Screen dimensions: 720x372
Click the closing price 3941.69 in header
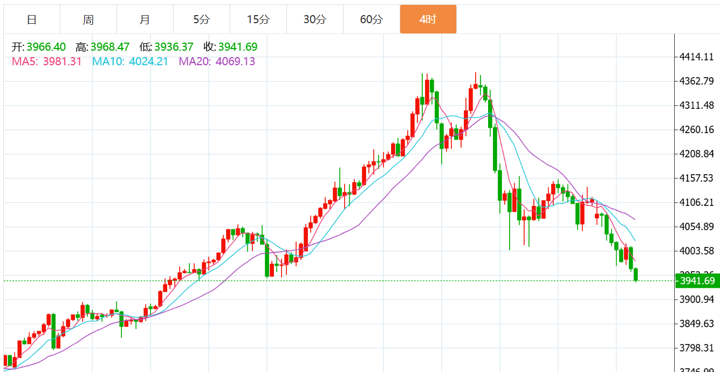pos(238,47)
